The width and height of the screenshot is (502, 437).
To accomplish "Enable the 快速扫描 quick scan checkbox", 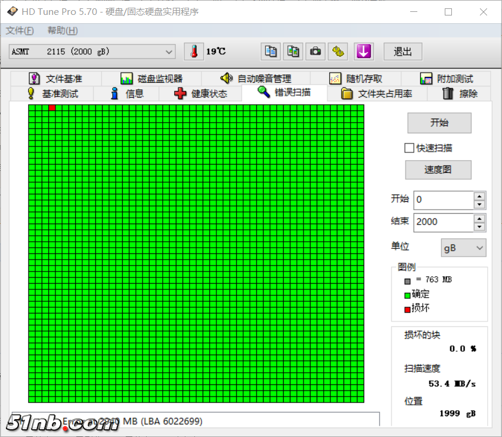I will pyautogui.click(x=409, y=148).
